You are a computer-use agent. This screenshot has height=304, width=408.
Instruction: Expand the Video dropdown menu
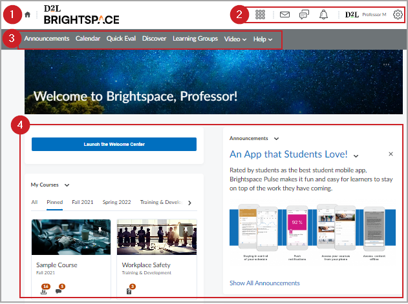click(x=235, y=39)
